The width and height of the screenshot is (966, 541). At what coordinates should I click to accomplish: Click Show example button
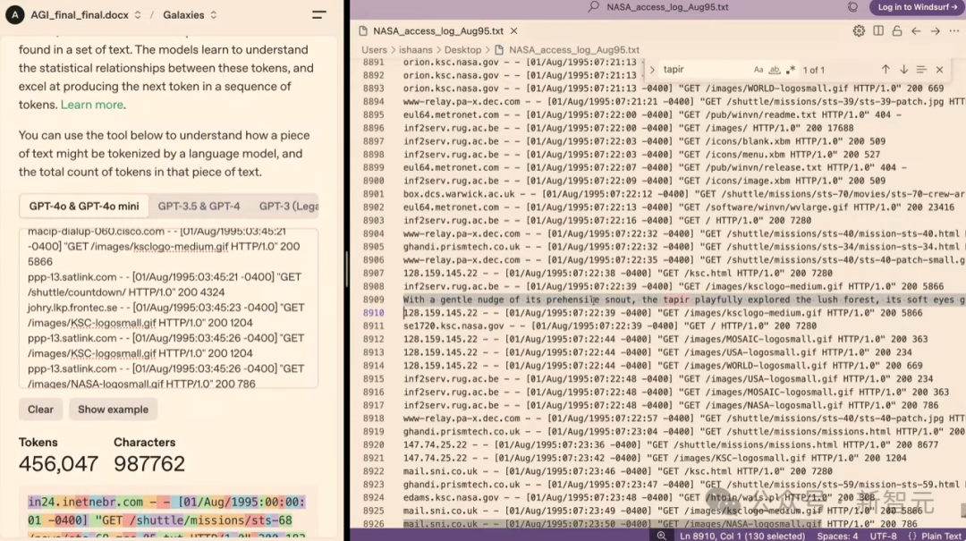113,410
